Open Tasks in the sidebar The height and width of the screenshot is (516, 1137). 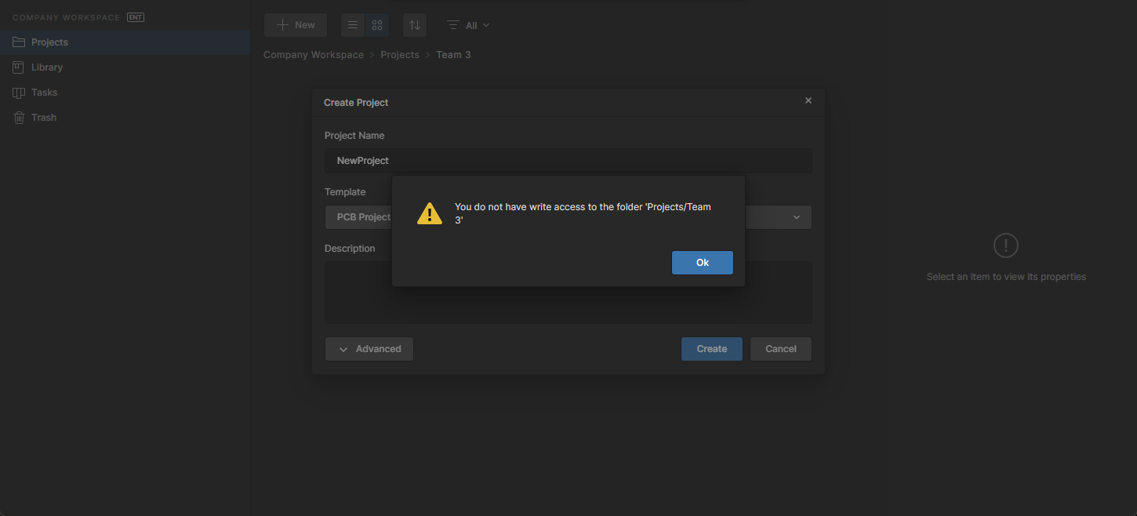coord(125,93)
